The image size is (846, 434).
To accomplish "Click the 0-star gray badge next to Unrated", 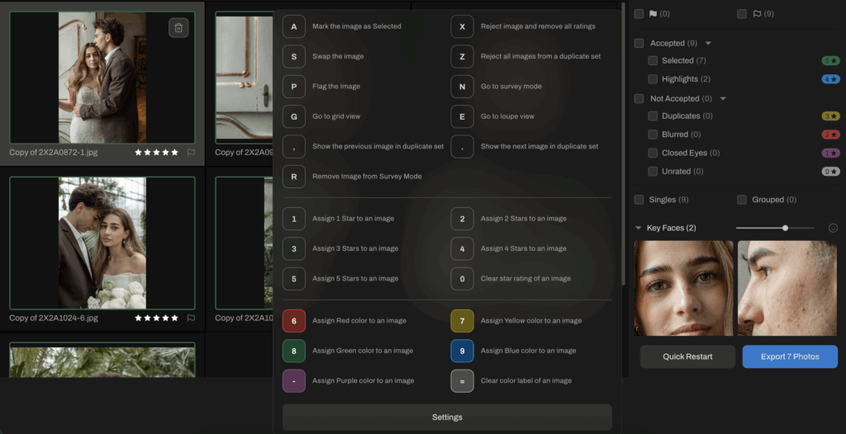I will pyautogui.click(x=830, y=172).
